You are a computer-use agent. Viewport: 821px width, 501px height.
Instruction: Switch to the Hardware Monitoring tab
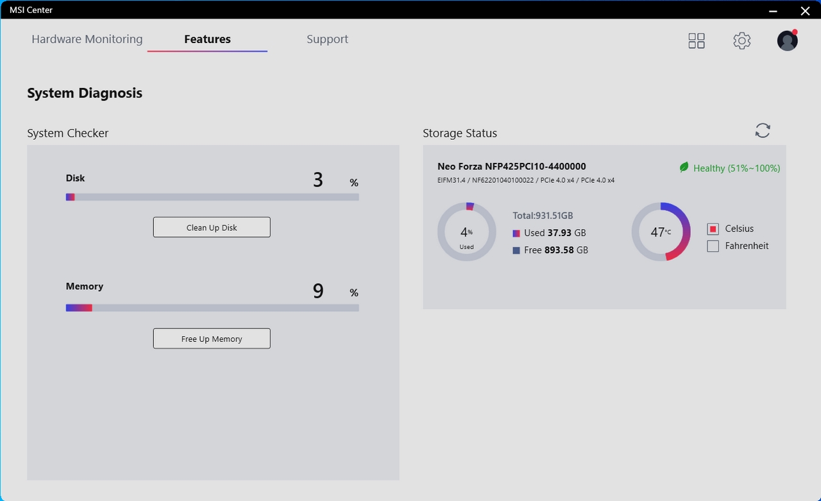[x=87, y=39]
